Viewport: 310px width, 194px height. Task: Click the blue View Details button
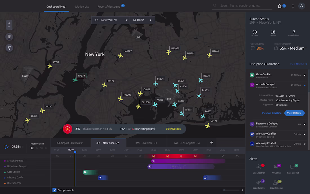[294, 113]
